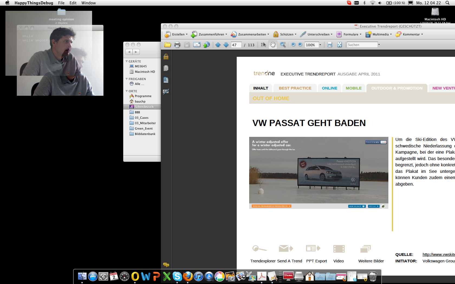Switch to the ONLINE tab
This screenshot has width=455, height=284.
(x=329, y=88)
